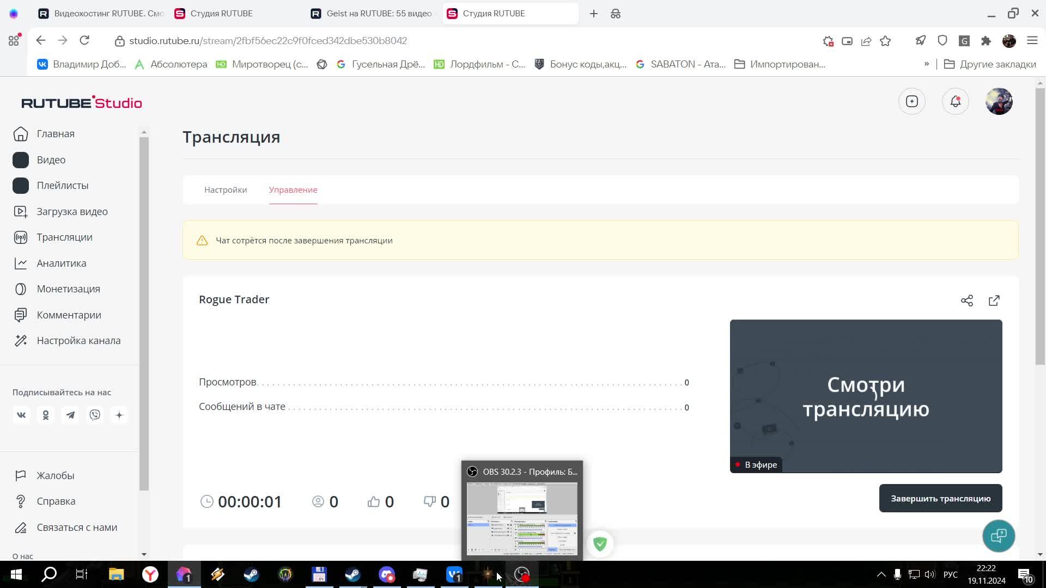This screenshot has height=588, width=1046.
Task: Click the add video plus icon in header
Action: [912, 102]
